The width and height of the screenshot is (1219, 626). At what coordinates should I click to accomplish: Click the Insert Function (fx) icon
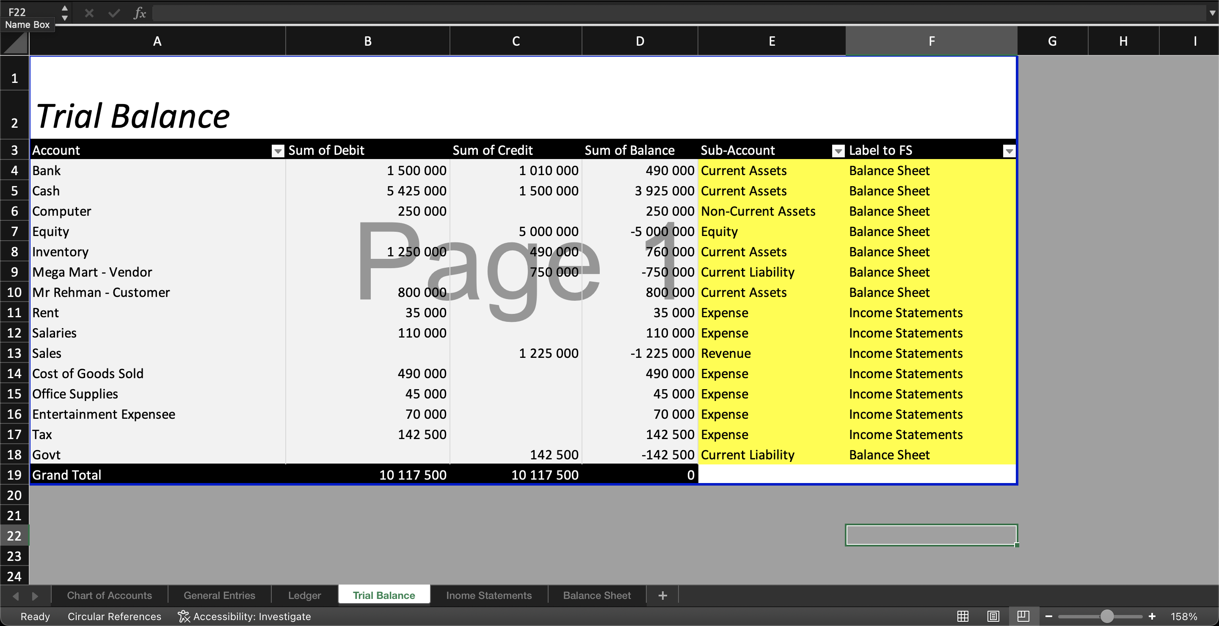coord(140,13)
